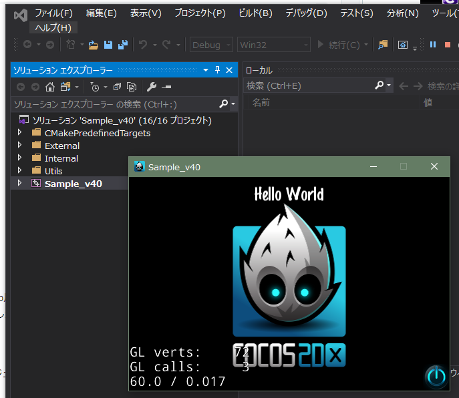Click the Cocos2d-x logo sprite

tap(289, 285)
